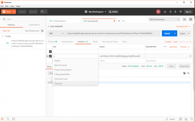The image size is (195, 122).
Task: Toggle Save Responses switch
Action: click(x=42, y=31)
